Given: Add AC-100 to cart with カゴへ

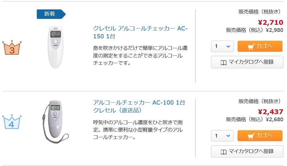Looking at the screenshot, I should pos(260,136).
